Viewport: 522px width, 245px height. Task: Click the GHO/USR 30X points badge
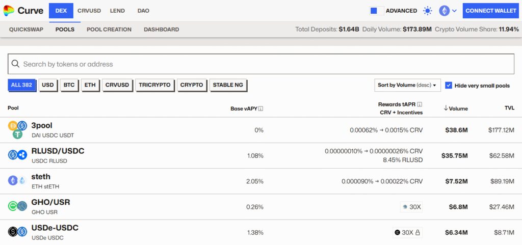point(411,207)
